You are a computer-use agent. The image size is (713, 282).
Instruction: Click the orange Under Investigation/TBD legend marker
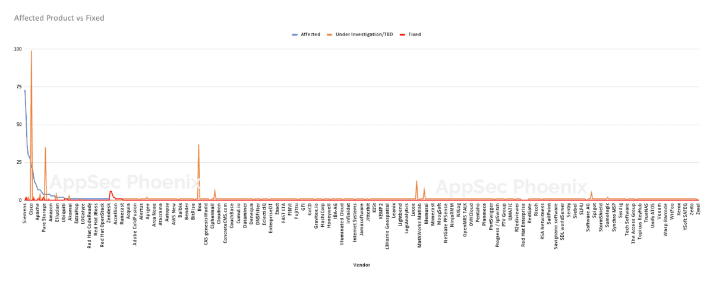point(330,34)
